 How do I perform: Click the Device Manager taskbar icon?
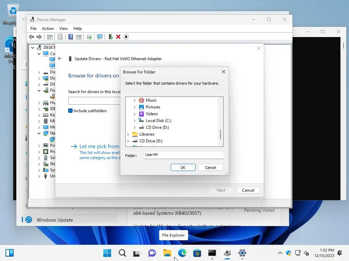[227, 253]
